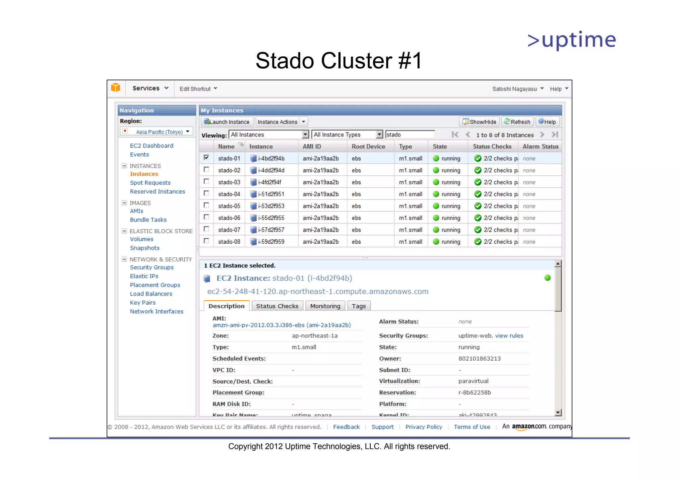The height and width of the screenshot is (480, 679).
Task: Click the server icon beside EC2 Instance heading
Action: click(207, 279)
